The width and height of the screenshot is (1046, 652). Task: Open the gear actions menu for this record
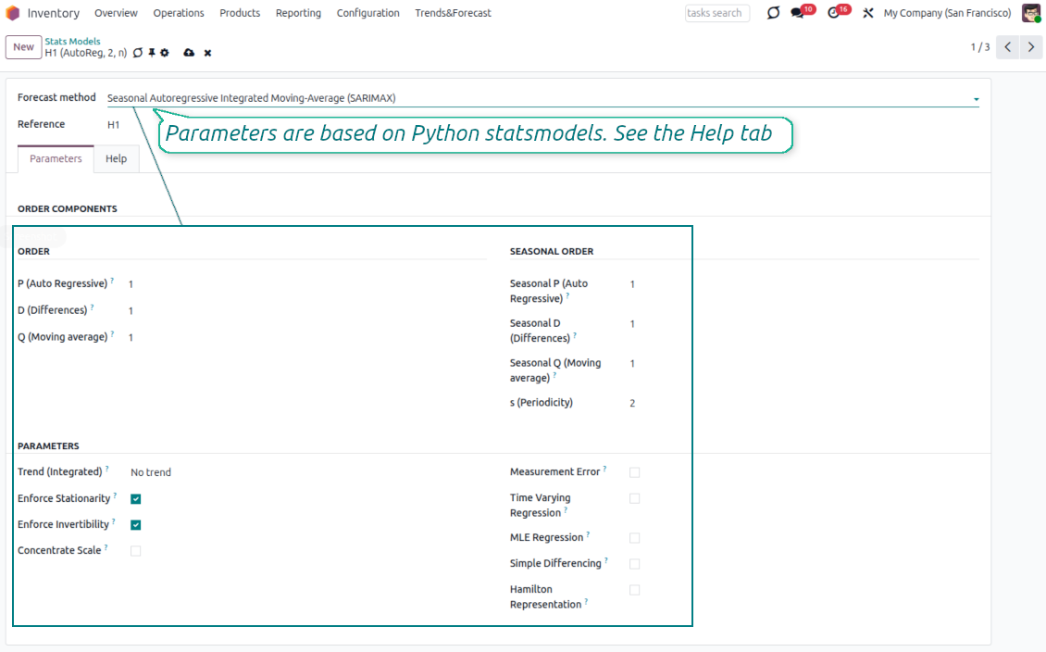click(165, 53)
